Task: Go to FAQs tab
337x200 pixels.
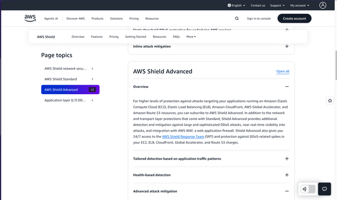Action: tap(176, 37)
